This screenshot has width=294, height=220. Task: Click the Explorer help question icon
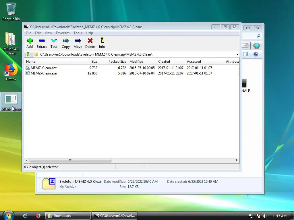click(x=256, y=54)
